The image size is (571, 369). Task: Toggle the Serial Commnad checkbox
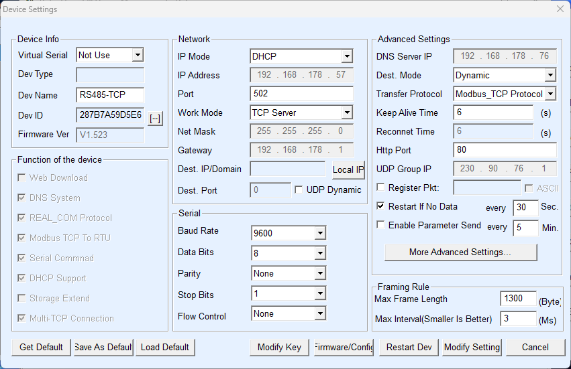pos(22,258)
